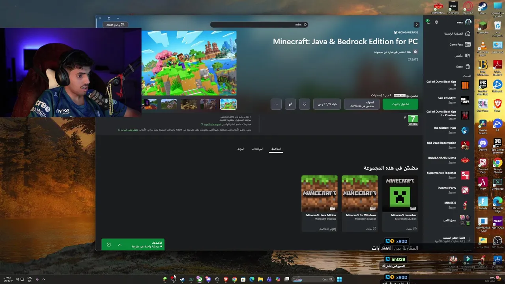Viewport: 505px width, 284px height.
Task: Select the grassy landscape screenshot thumbnail
Action: pyautogui.click(x=169, y=104)
